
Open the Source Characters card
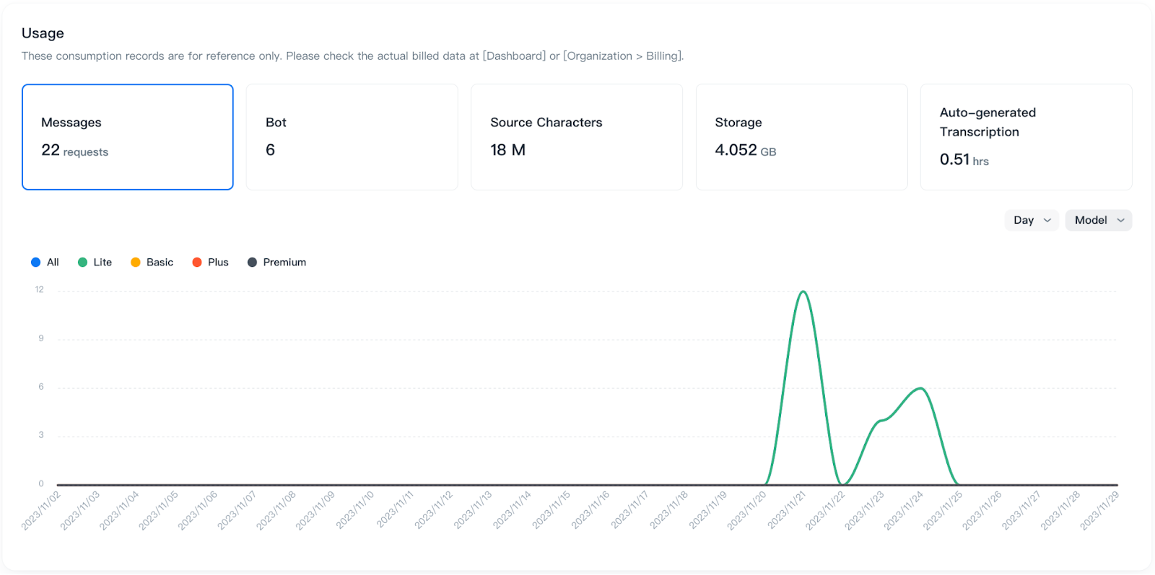[x=576, y=137]
